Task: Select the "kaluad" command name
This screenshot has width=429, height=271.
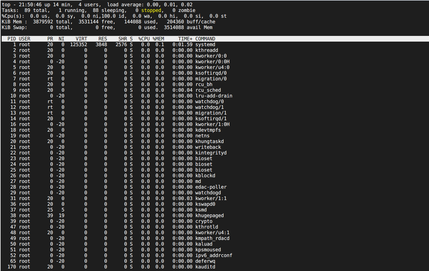Action: tap(204, 244)
